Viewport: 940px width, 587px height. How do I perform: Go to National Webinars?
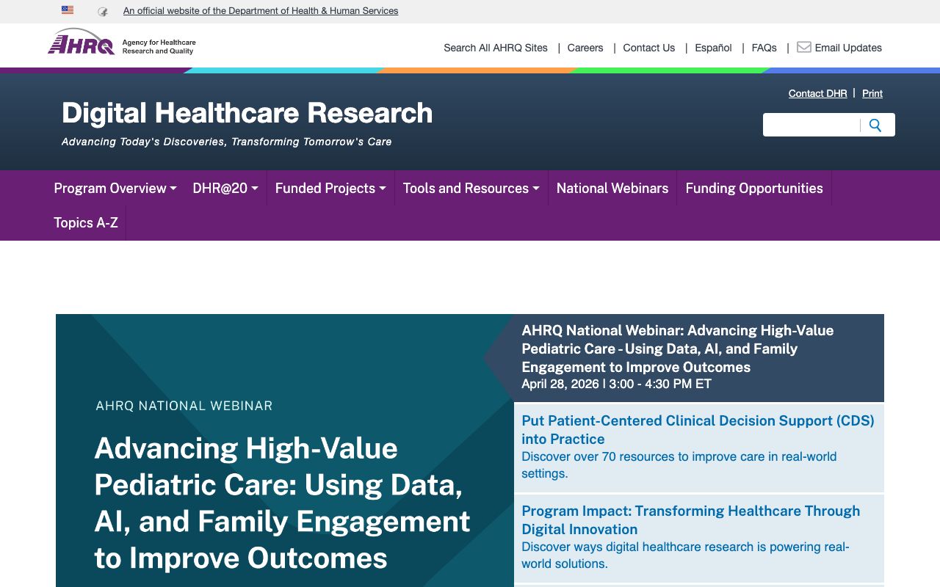click(612, 189)
